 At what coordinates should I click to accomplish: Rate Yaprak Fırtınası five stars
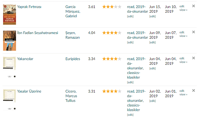(x=119, y=7)
